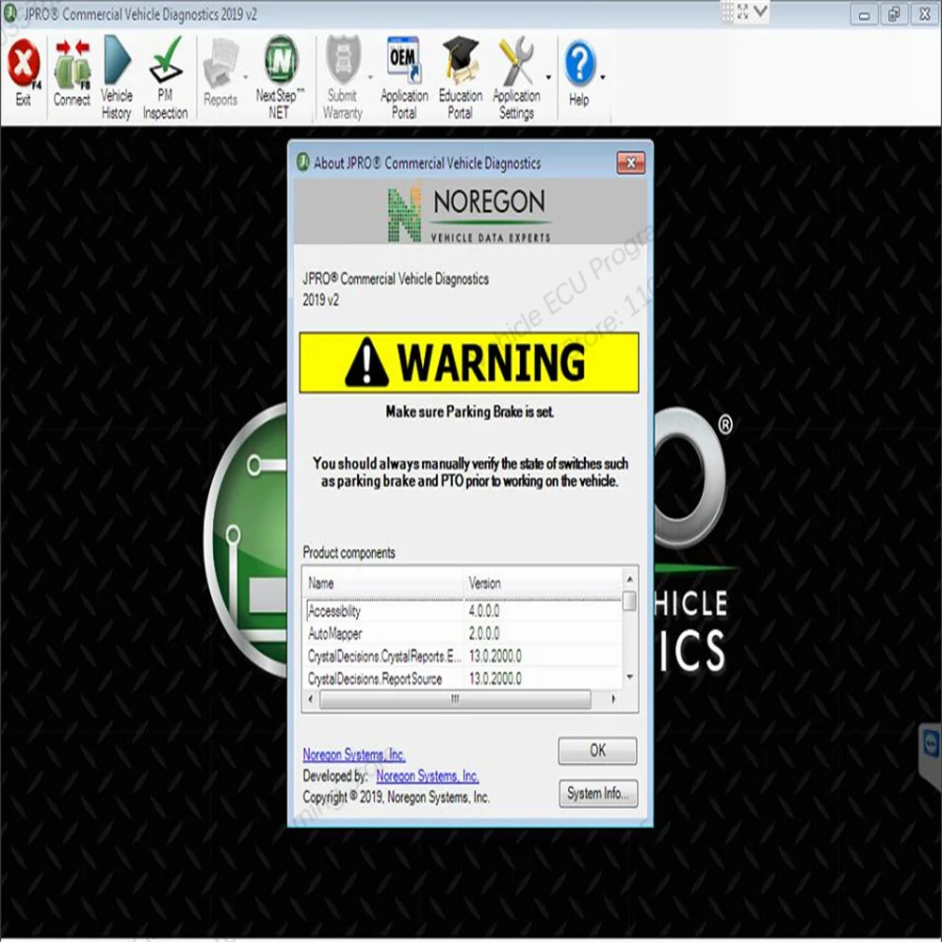Image resolution: width=942 pixels, height=942 pixels.
Task: Click down arrow of components vertical scrollbar
Action: (629, 677)
